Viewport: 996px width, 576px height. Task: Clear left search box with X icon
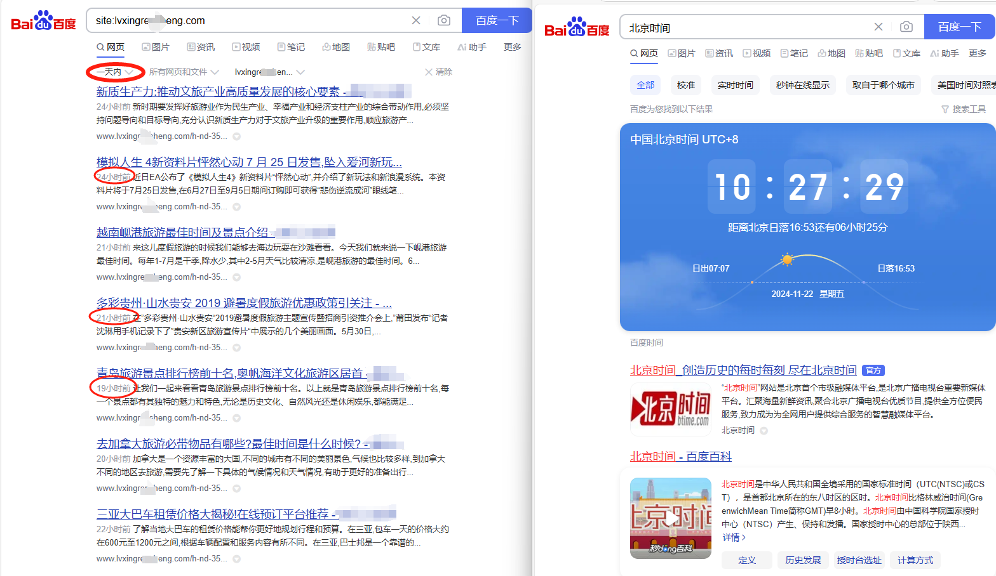(416, 20)
